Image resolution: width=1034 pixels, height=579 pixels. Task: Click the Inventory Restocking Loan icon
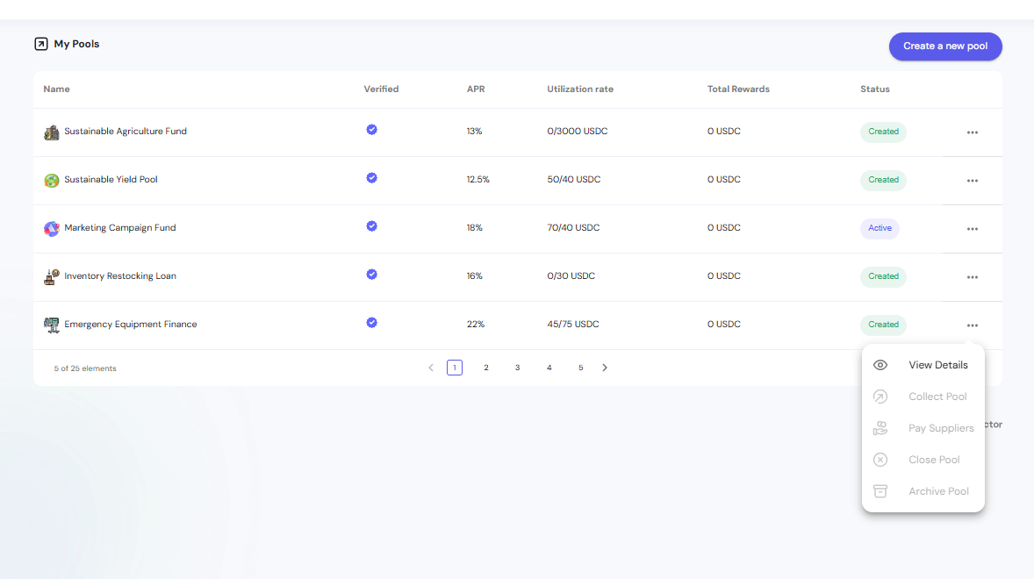[52, 276]
